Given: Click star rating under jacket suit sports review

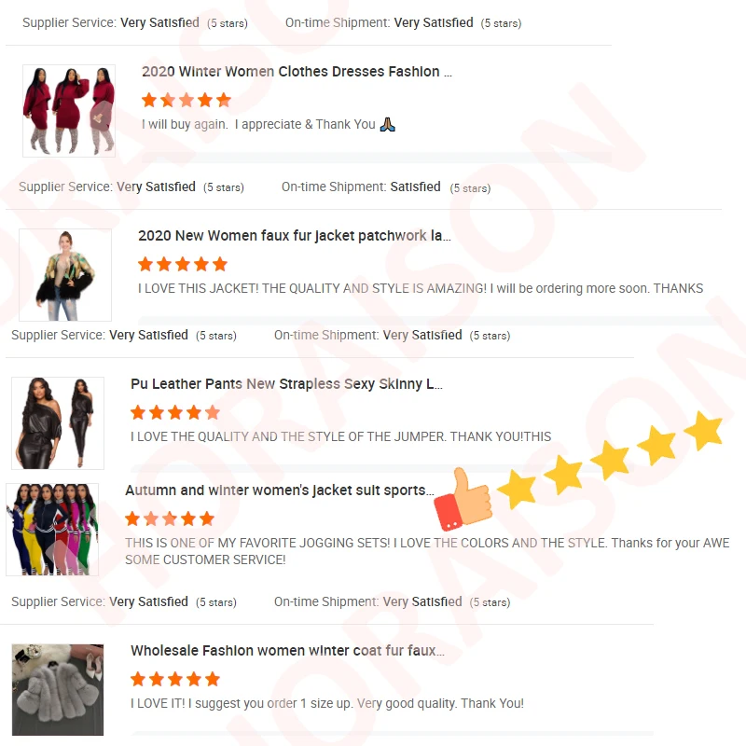Looking at the screenshot, I should click(170, 518).
